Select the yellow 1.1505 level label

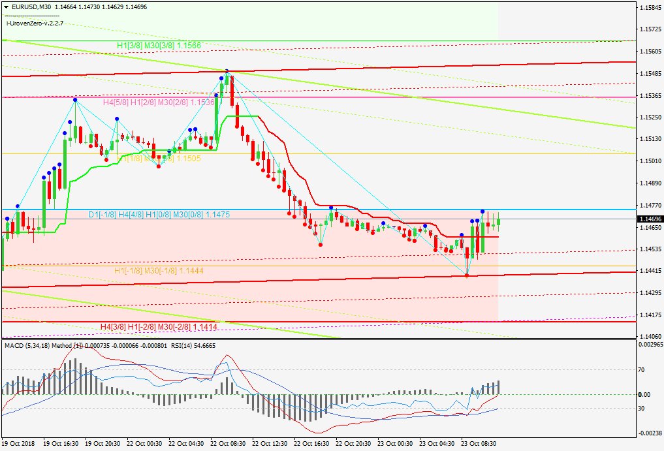click(159, 159)
